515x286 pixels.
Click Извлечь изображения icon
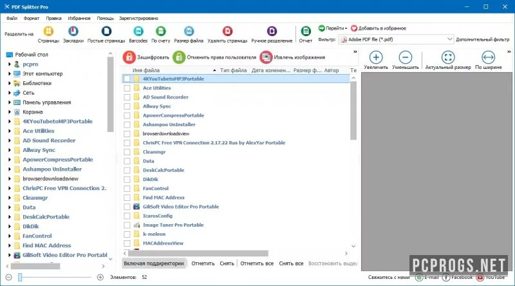click(266, 57)
